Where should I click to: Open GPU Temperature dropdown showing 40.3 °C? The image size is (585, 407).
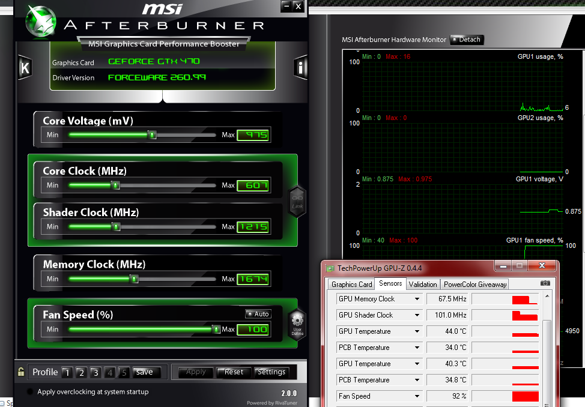[417, 364]
